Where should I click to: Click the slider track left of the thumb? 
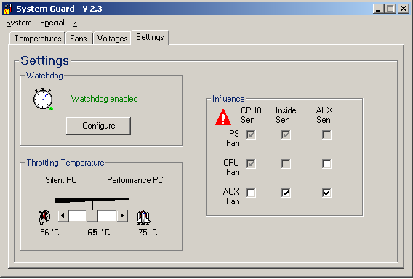point(77,216)
